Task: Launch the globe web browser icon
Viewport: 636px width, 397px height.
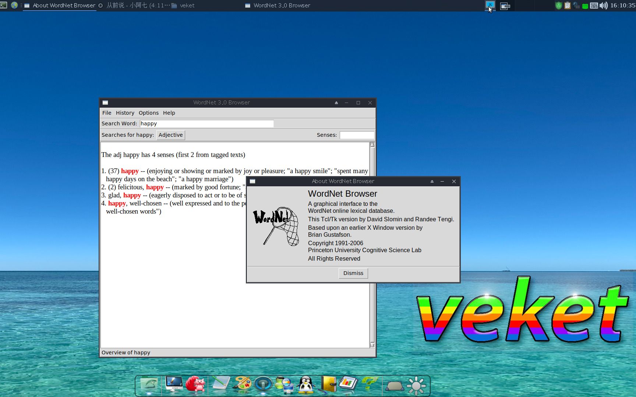Action: (x=14, y=5)
